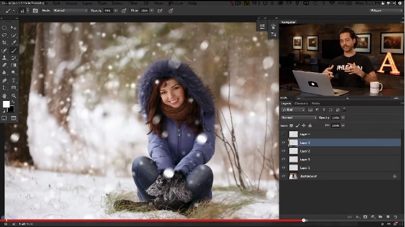Open the brush panel toggle icon
Image resolution: width=405 pixels, height=227 pixels.
tap(35, 11)
